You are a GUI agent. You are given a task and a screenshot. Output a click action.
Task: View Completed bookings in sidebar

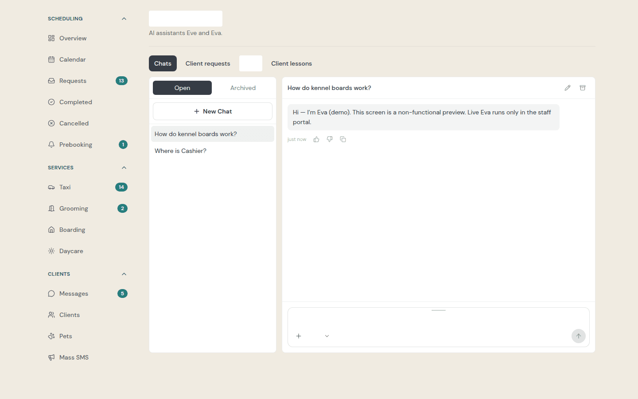pos(87,102)
